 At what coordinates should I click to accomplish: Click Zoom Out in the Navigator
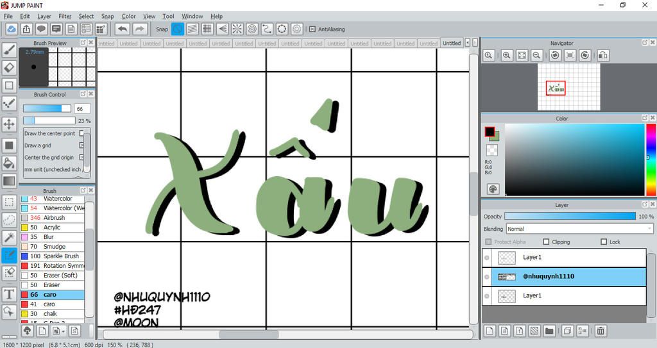coord(536,55)
